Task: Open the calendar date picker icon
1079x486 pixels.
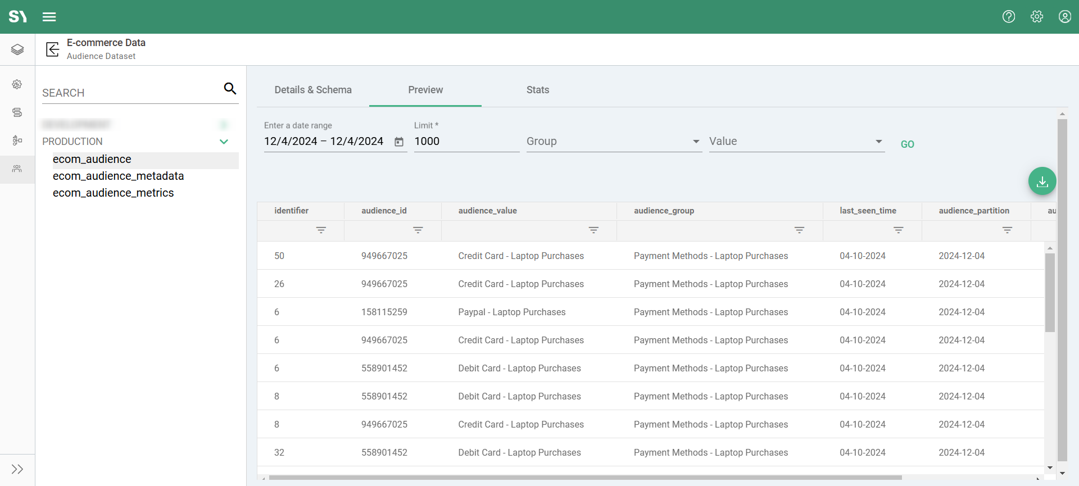Action: (x=399, y=142)
